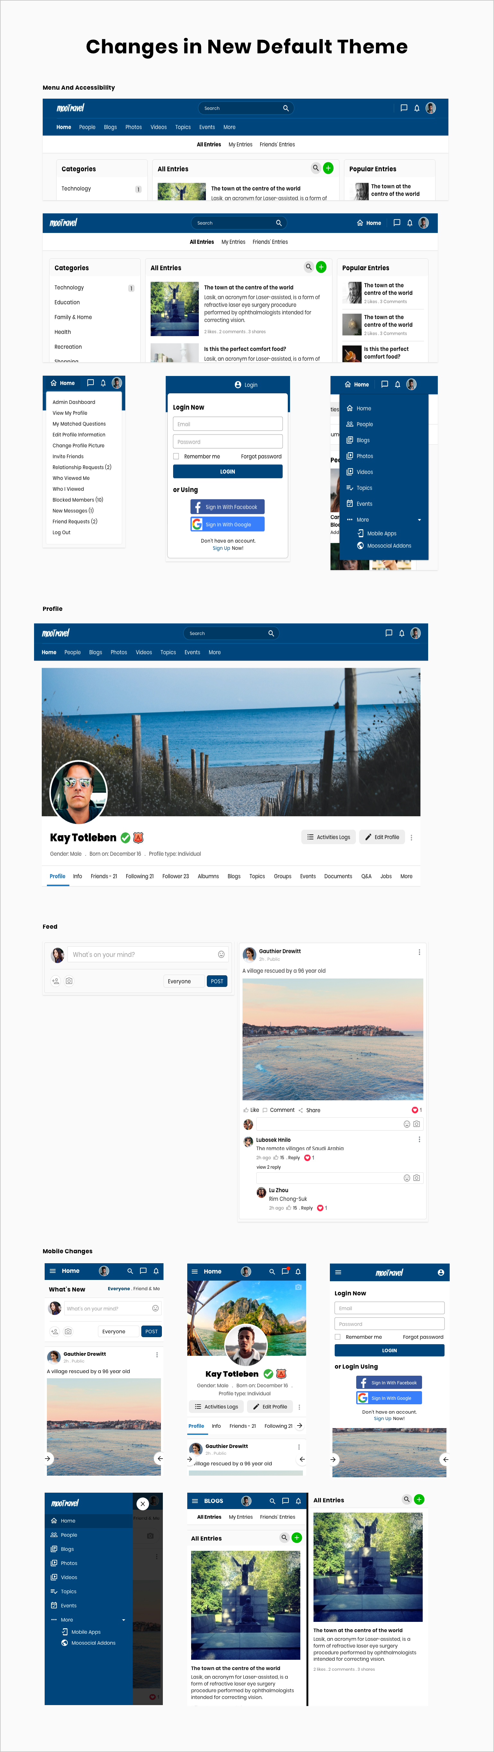Open messages icon with red dot, mobile profile
494x1752 pixels.
(x=286, y=1271)
